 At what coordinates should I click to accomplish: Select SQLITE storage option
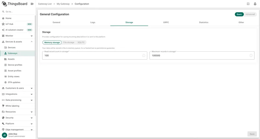[81, 43]
